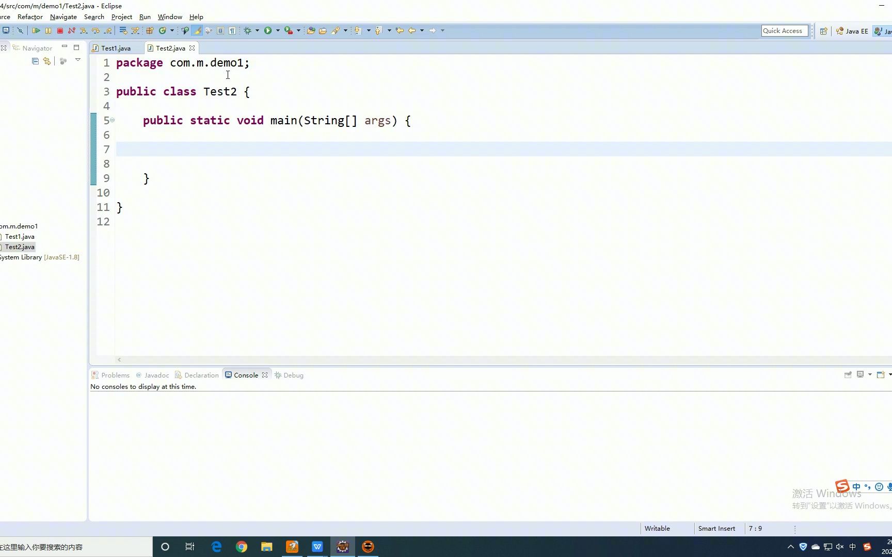The image size is (892, 557).
Task: Open the Debug configurations dropdown arrow
Action: click(257, 31)
